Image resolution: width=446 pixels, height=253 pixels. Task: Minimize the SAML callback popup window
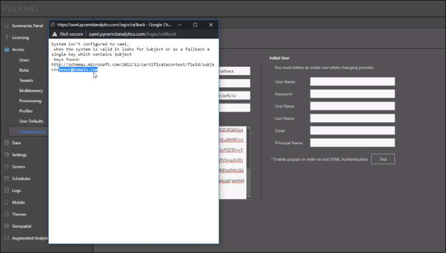tap(179, 25)
